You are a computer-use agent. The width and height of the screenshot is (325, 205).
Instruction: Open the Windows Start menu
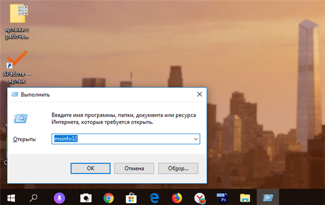[11, 198]
